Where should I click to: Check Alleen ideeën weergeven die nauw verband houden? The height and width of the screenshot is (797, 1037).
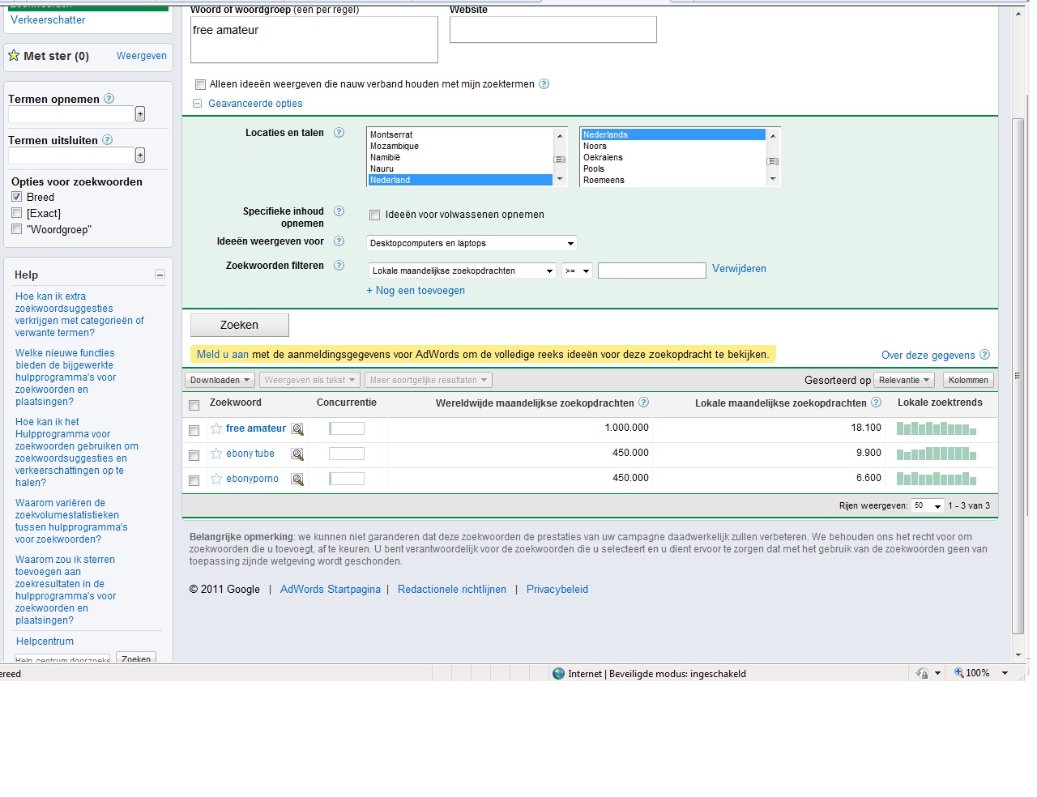(200, 84)
